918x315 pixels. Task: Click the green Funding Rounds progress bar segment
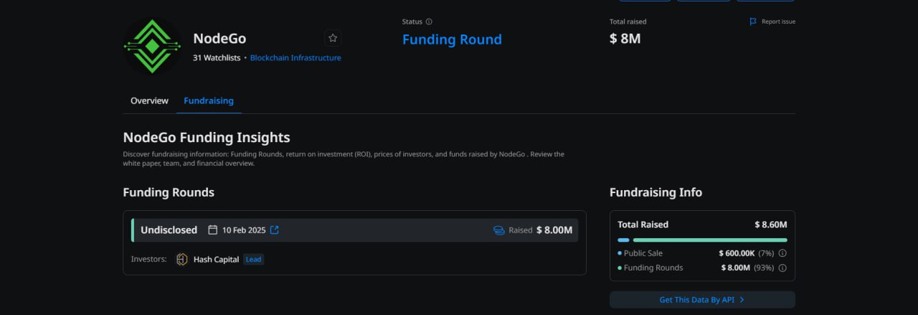(710, 240)
